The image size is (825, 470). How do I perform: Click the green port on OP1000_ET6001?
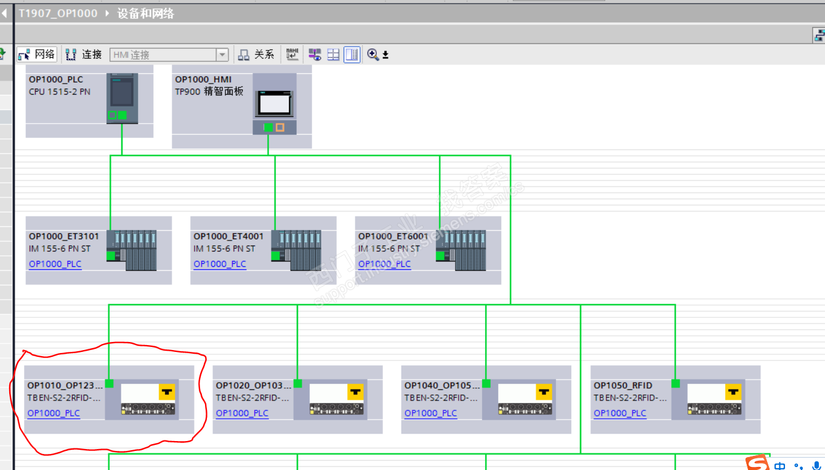[x=440, y=255]
